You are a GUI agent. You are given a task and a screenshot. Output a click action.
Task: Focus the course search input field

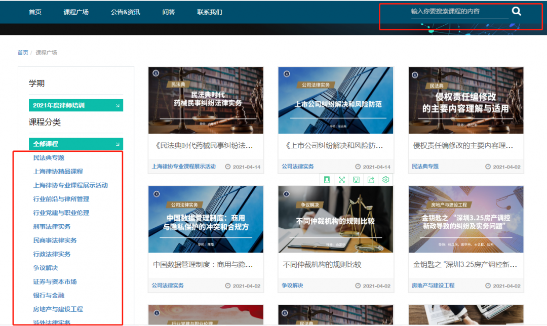click(x=460, y=12)
